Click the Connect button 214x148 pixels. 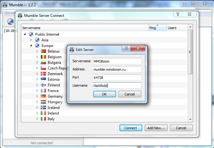pyautogui.click(x=131, y=128)
